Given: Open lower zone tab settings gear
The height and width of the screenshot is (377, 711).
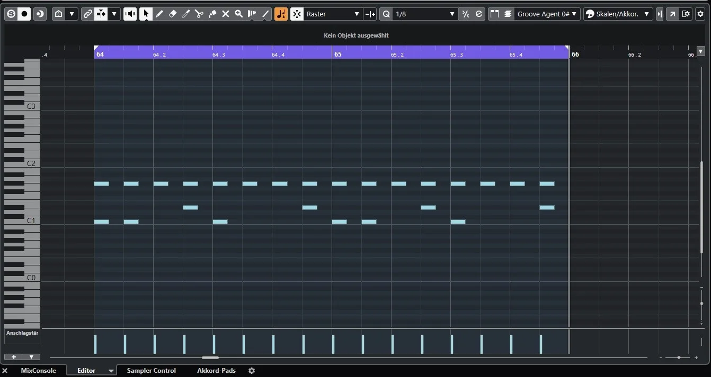Looking at the screenshot, I should pos(252,371).
